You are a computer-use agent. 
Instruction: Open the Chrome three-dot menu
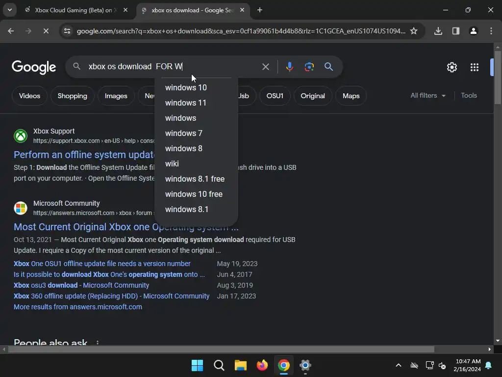pos(491,31)
